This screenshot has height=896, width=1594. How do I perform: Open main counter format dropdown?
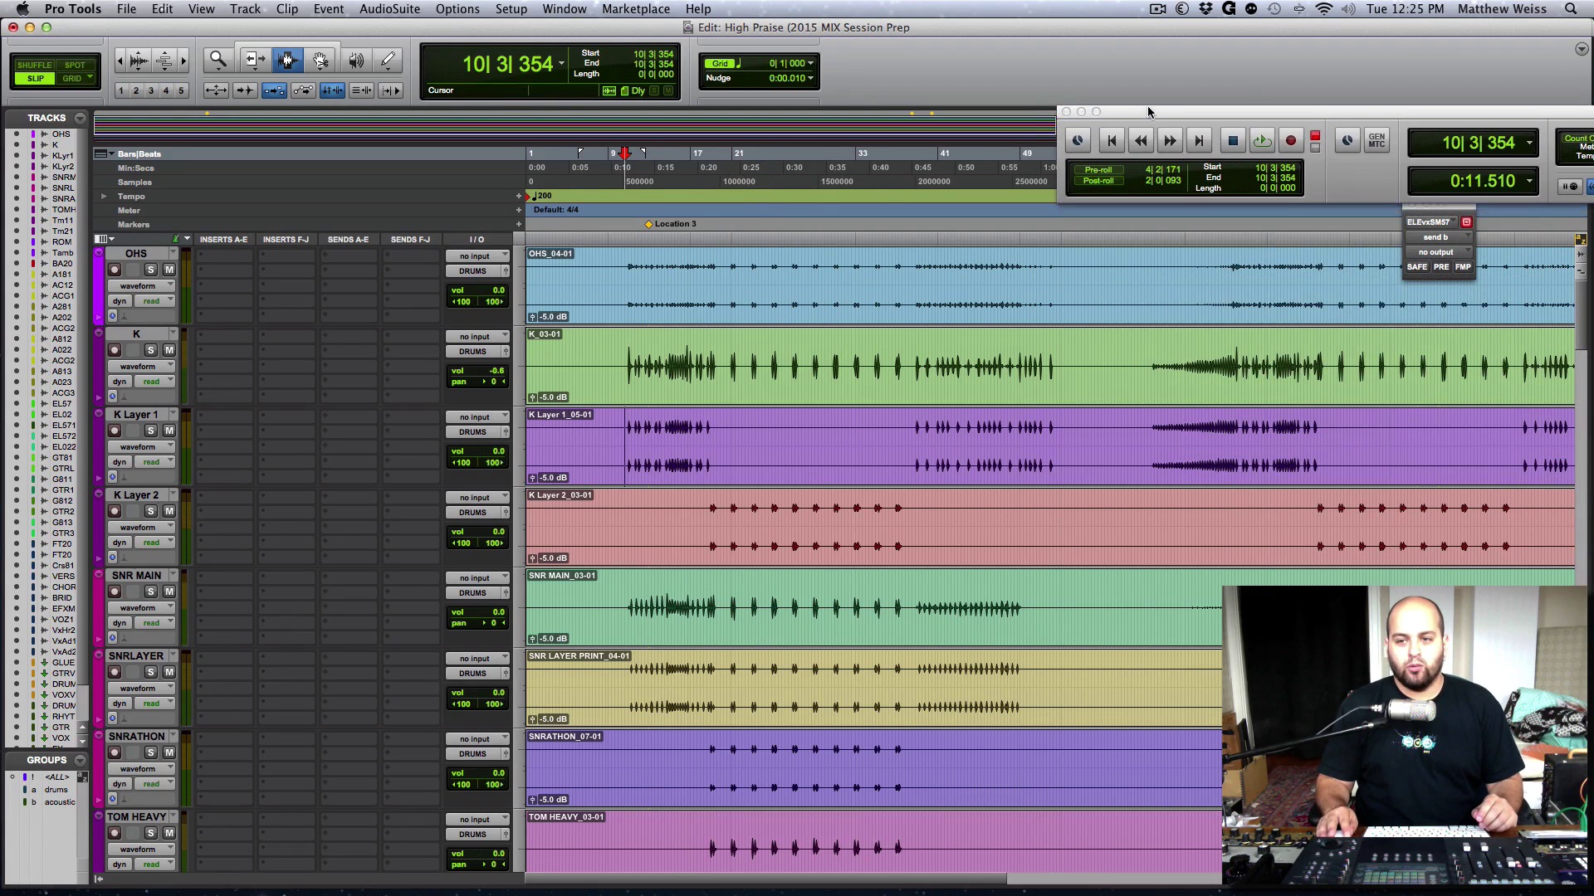[x=562, y=64]
